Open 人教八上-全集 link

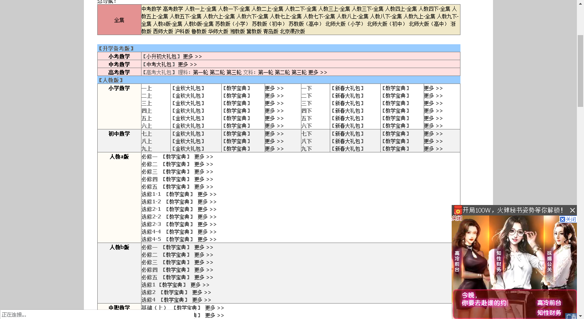353,16
